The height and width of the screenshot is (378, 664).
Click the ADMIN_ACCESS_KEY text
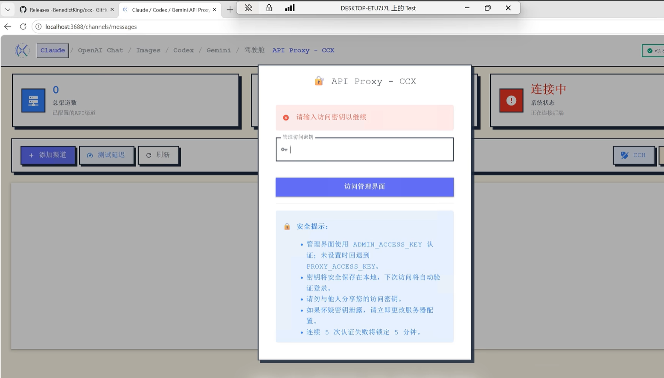point(387,244)
